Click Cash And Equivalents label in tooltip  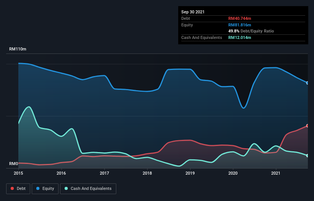(x=202, y=37)
